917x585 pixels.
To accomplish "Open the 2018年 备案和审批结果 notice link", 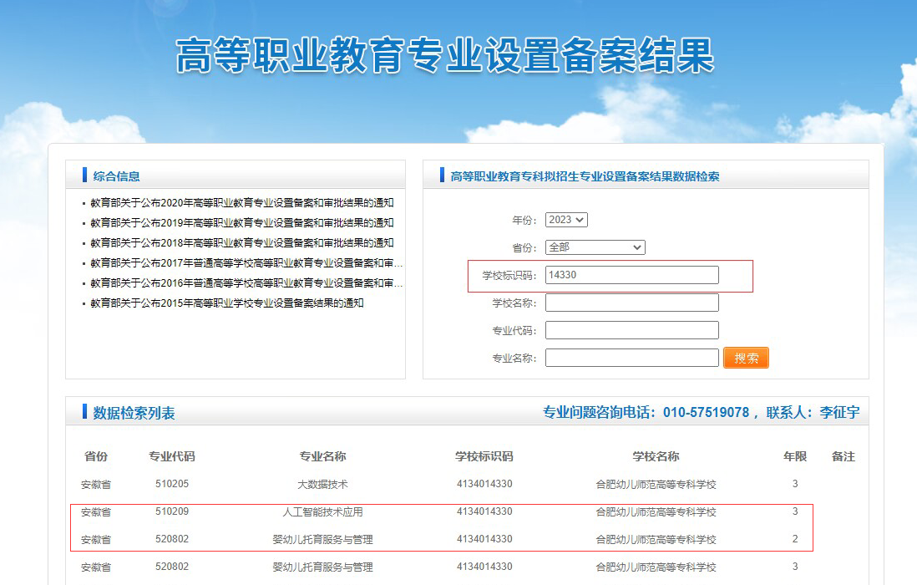I will pos(241,242).
